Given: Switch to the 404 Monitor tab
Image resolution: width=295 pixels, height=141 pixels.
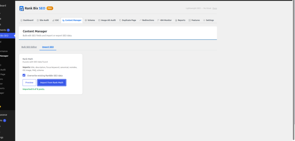Looking at the screenshot, I should coord(164,20).
